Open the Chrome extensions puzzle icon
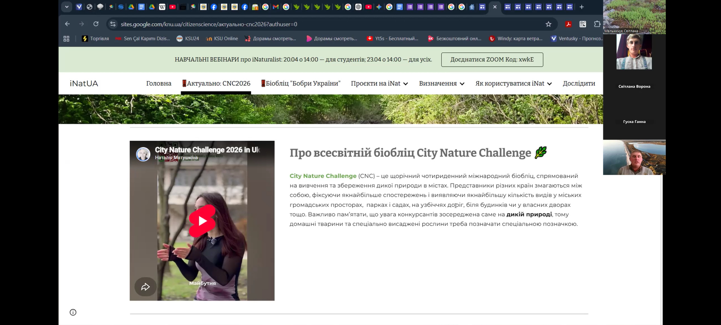Viewport: 721px width, 325px height. pyautogui.click(x=597, y=24)
